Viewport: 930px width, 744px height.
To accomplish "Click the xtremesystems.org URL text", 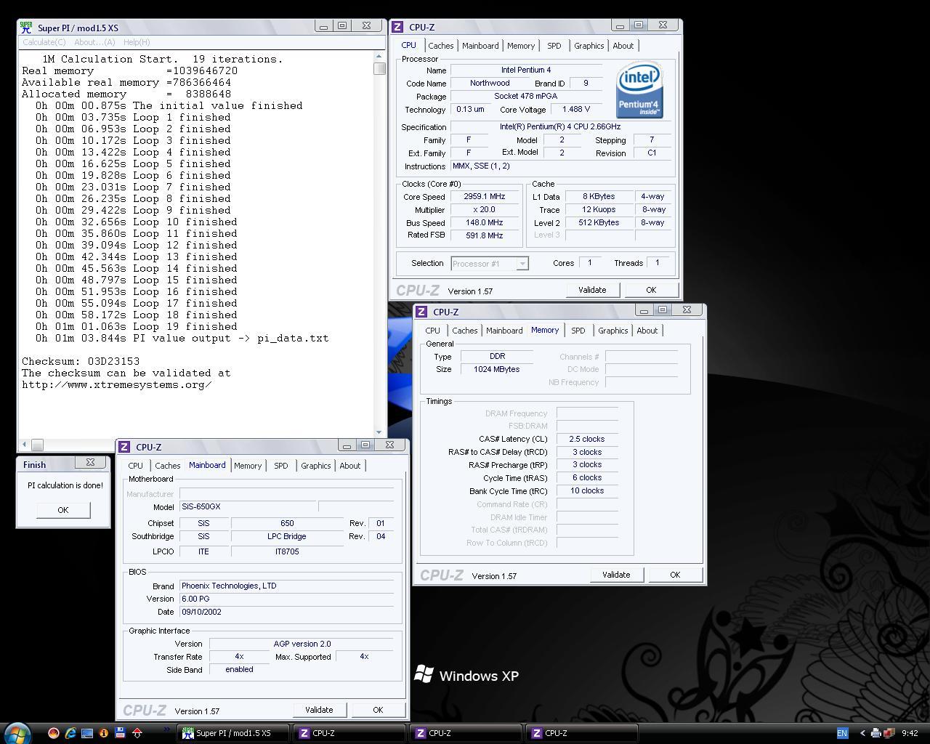I will [117, 384].
